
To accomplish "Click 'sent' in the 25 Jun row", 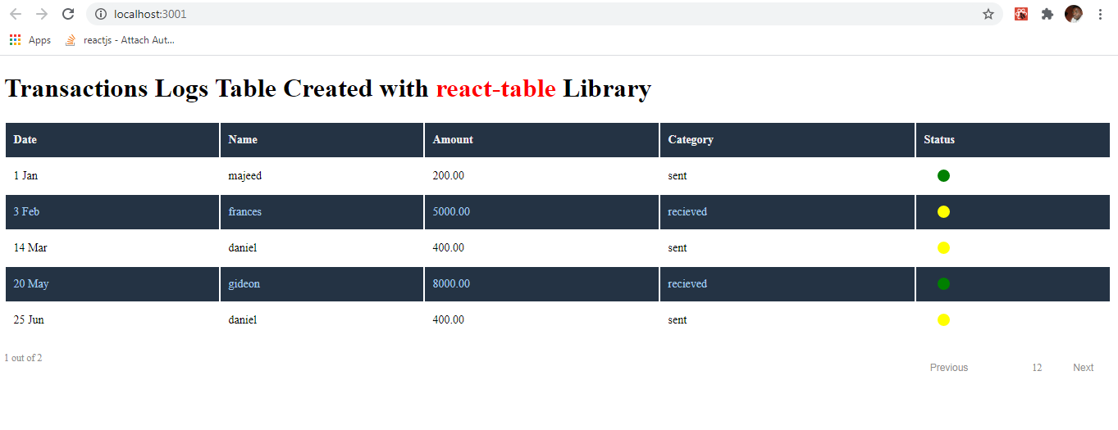I will point(678,319).
